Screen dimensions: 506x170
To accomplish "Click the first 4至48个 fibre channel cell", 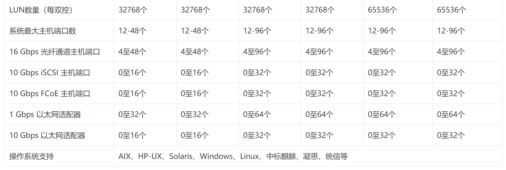I will [x=133, y=52].
